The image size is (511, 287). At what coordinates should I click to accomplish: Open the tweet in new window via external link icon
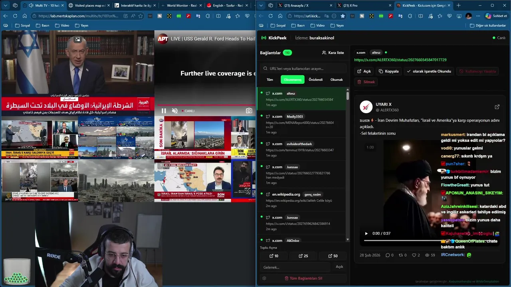pos(497,107)
